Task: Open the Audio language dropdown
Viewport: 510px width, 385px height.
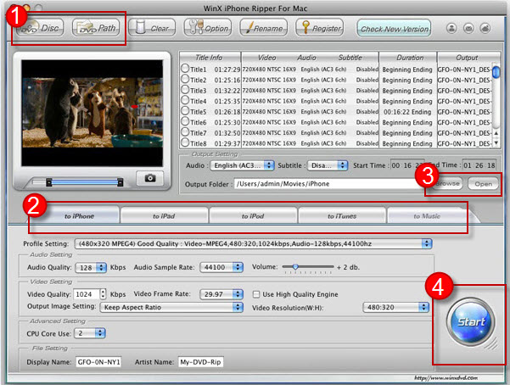Action: coord(243,165)
